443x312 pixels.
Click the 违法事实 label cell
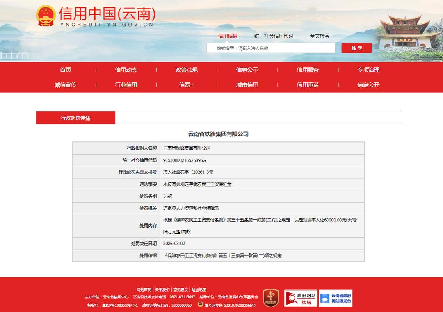pos(116,184)
